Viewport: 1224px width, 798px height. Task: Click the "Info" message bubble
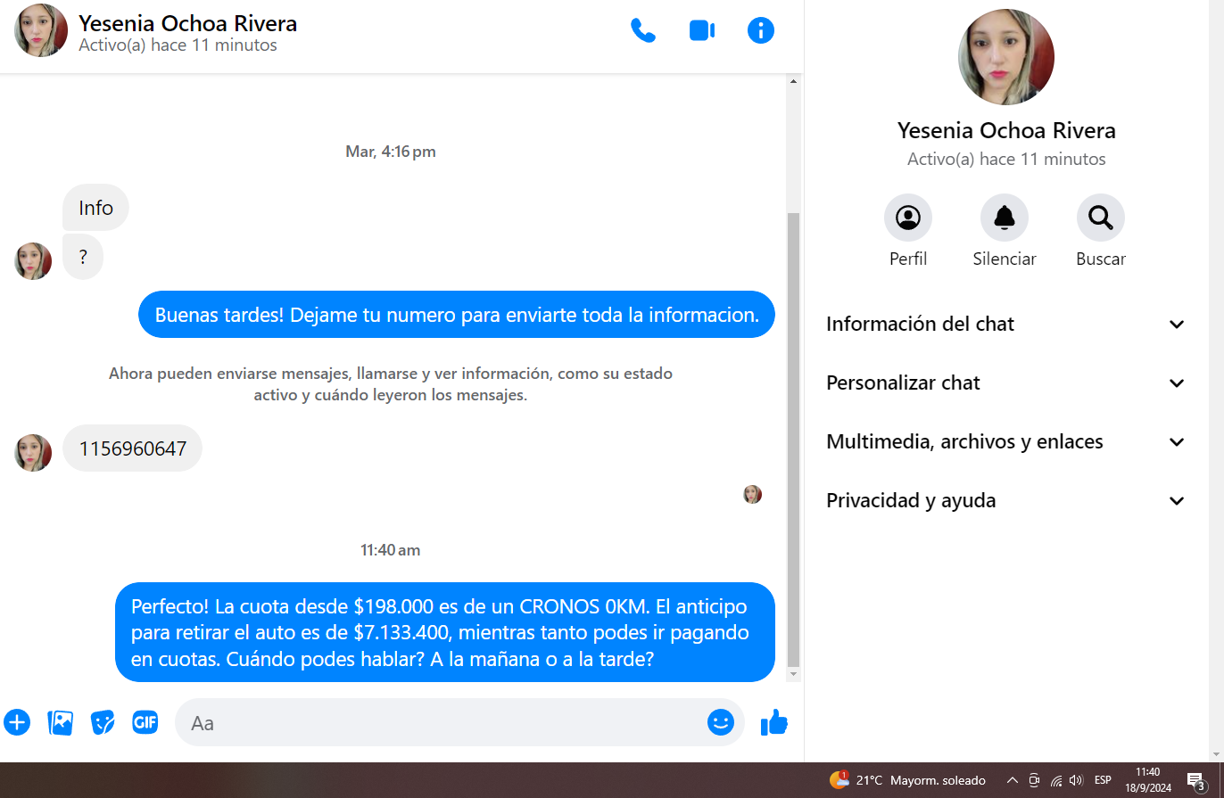coord(95,208)
